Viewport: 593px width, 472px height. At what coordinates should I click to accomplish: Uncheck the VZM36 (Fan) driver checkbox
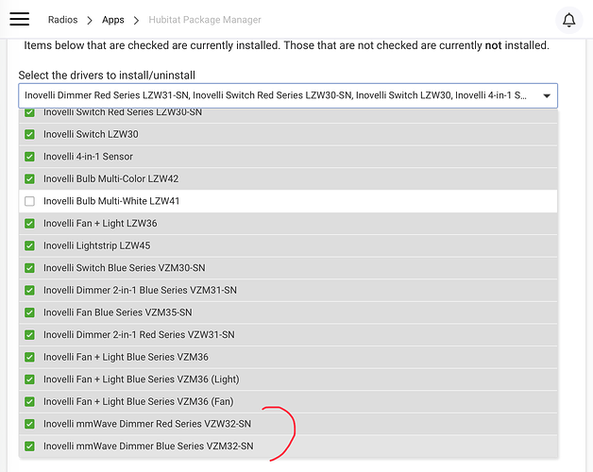(x=29, y=401)
